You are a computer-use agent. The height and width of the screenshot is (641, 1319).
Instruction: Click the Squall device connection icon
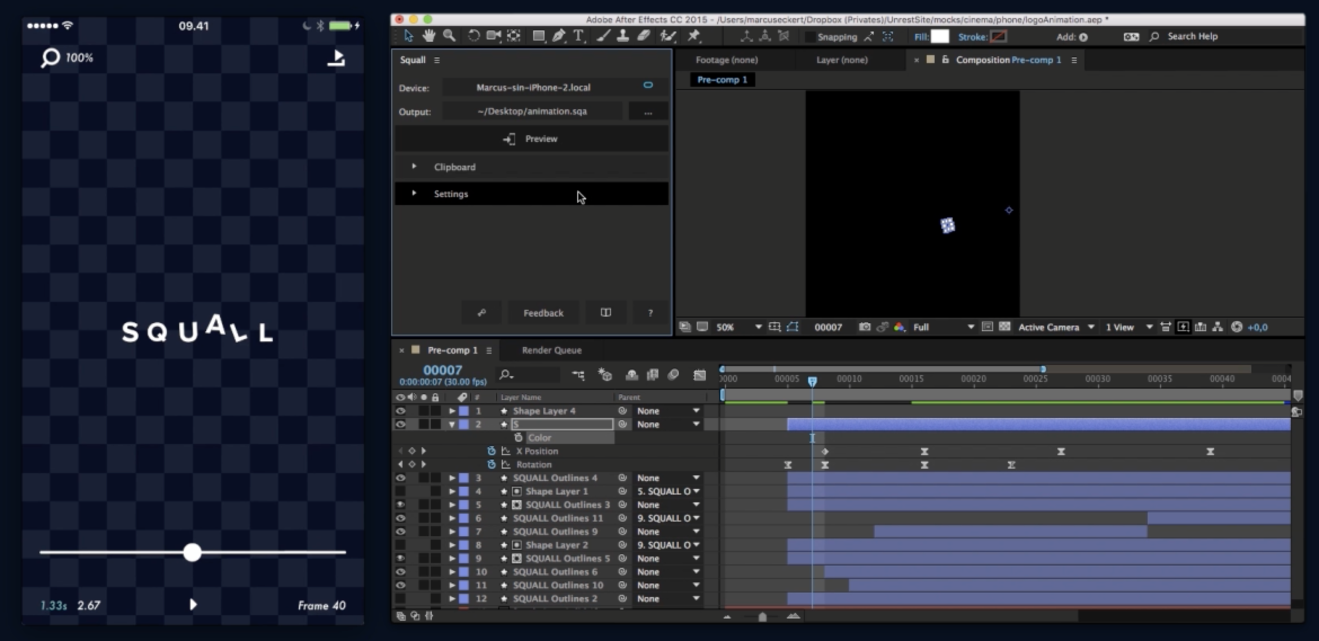(648, 85)
